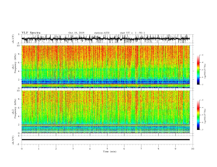Click ch.2 "Frequency (kHz)" axis label
Image resolution: width=217 pixels, height=167 pixels.
pos(15,109)
